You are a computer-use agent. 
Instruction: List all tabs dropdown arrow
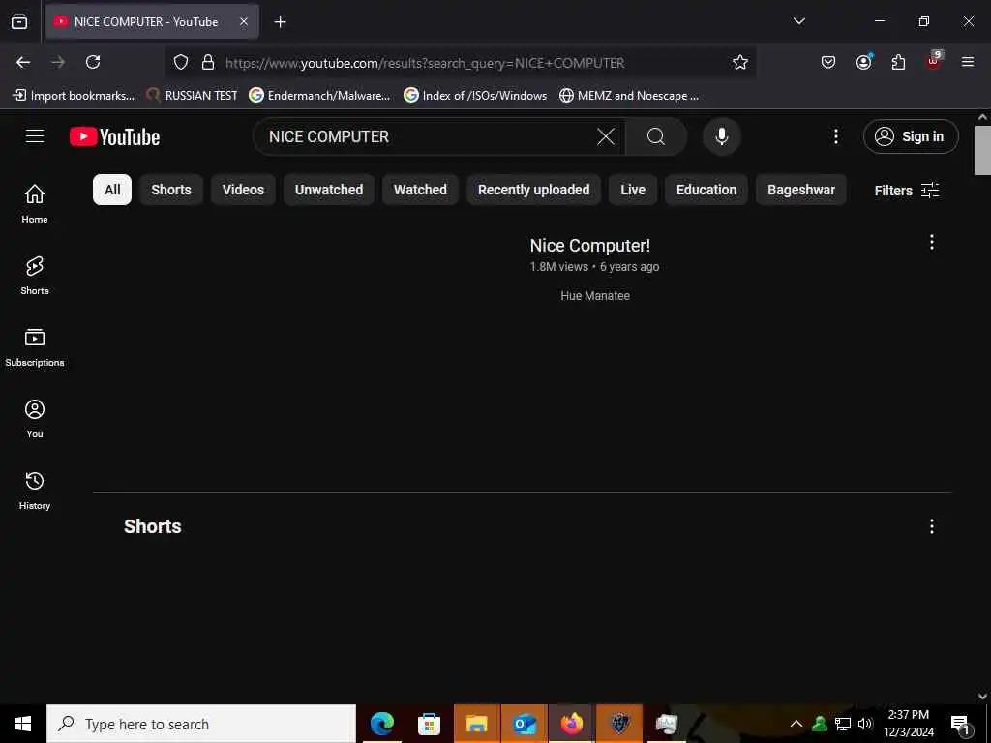tap(798, 21)
